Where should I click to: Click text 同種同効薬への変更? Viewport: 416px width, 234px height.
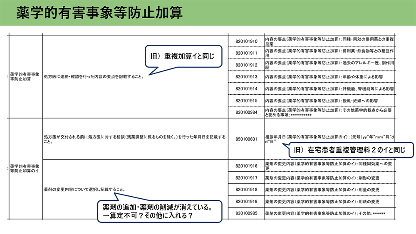click(x=329, y=166)
